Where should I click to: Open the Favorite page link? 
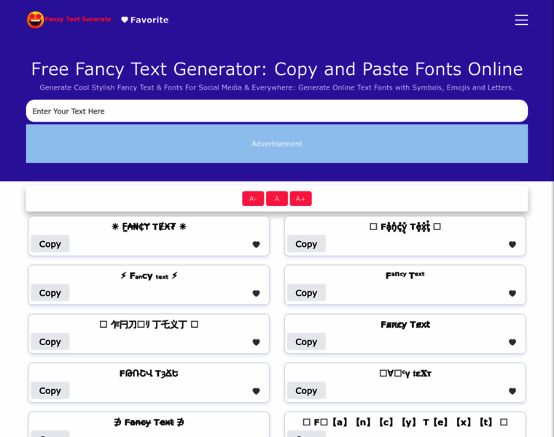[145, 20]
